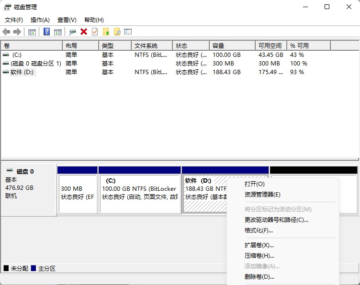This screenshot has height=285, width=360.
Task: Click the 100.00 GB capacity cell
Action: (226, 55)
